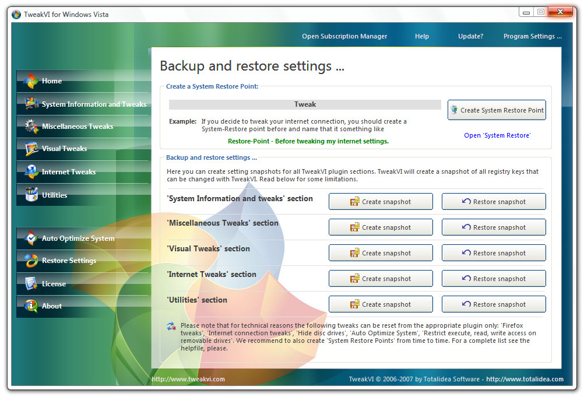Screen dimensions: 584x400
Task: Select Visual Tweaks in the sidebar
Action: pyautogui.click(x=83, y=149)
